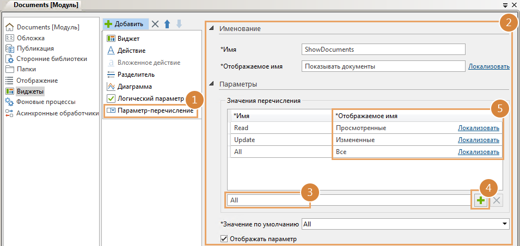This screenshot has height=246, width=520.
Task: Select Виджет item in element list
Action: click(x=129, y=39)
